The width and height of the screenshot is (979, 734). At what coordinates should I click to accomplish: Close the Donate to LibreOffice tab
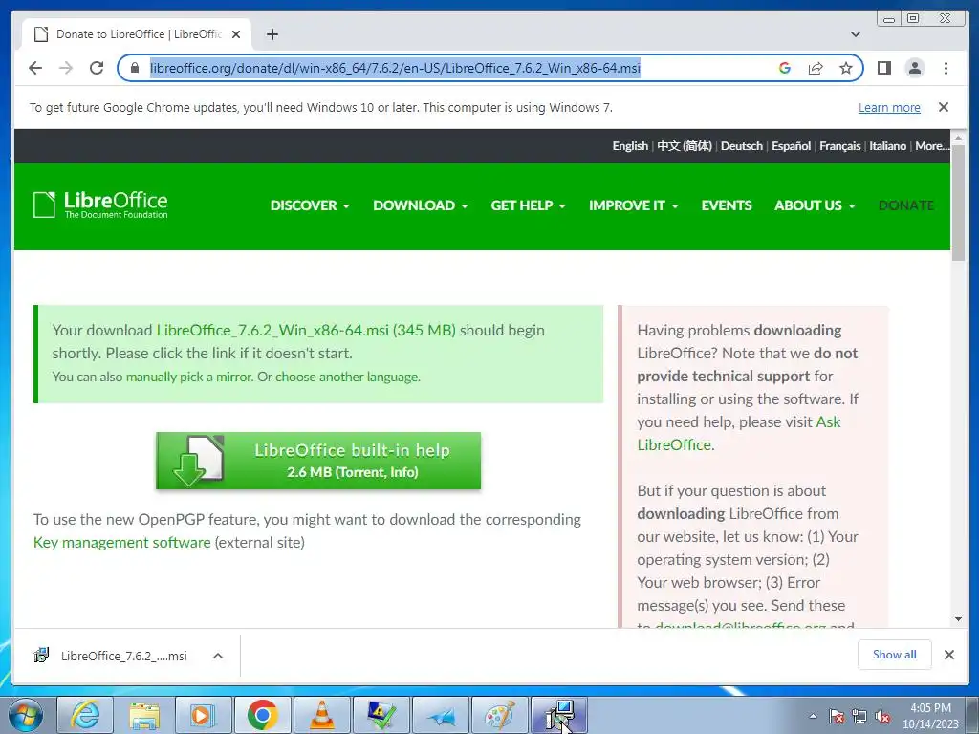point(236,34)
